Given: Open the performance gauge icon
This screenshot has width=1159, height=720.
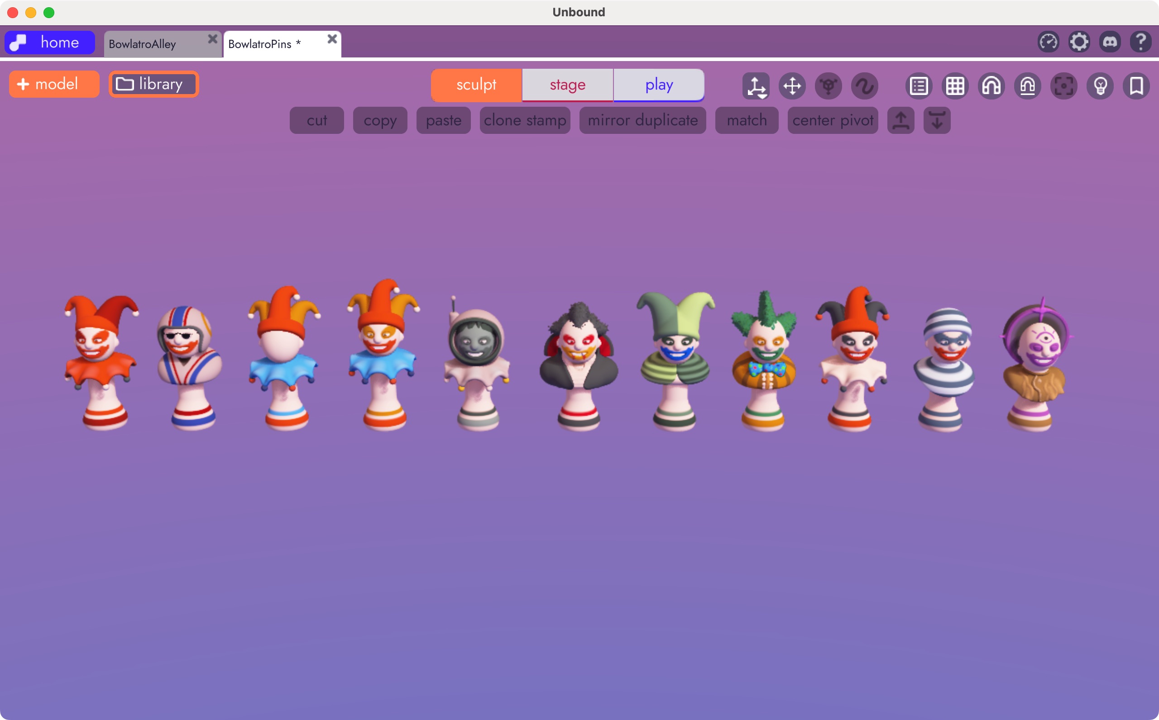Looking at the screenshot, I should tap(1048, 42).
